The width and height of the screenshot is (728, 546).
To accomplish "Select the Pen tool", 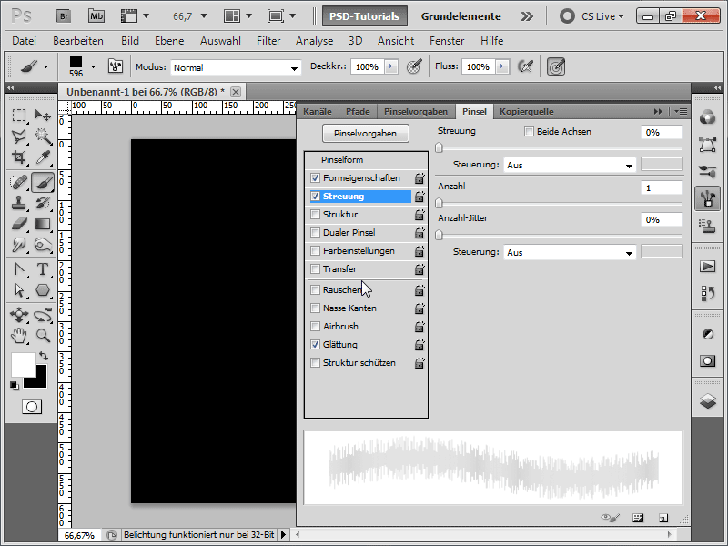I will [x=19, y=269].
